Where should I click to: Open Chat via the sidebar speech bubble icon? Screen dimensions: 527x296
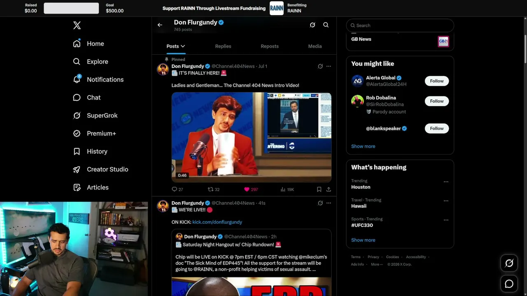tap(77, 97)
